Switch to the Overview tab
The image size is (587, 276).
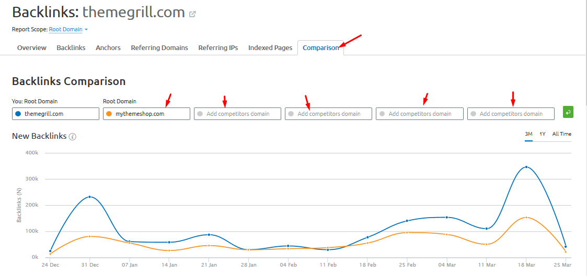(32, 48)
